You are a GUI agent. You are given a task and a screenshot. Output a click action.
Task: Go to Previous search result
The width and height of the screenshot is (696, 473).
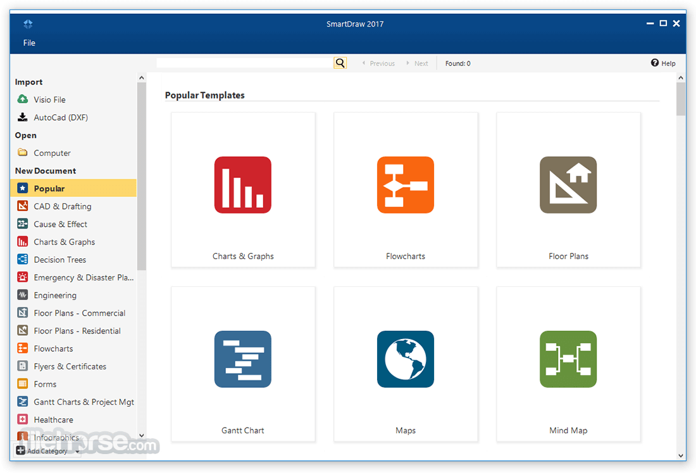click(378, 63)
